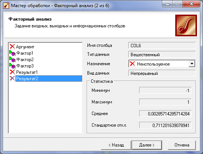The image size is (203, 154).
Task: Click the input icon beside Фактор1
Action: [12, 53]
